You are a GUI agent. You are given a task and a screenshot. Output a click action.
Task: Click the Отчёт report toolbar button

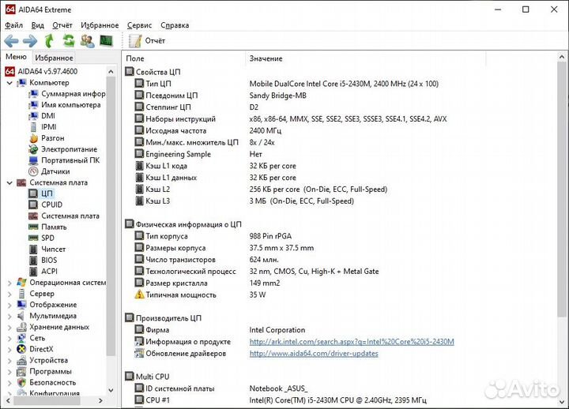(x=147, y=40)
